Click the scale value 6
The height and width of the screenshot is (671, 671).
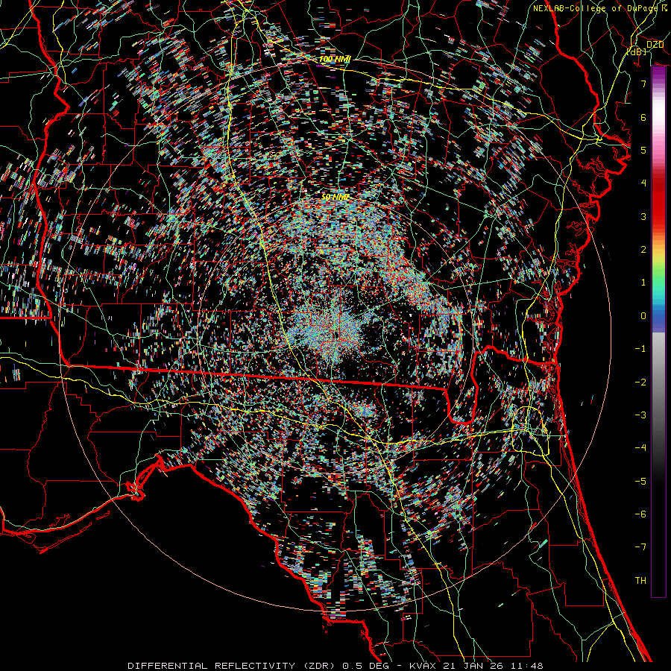643,117
